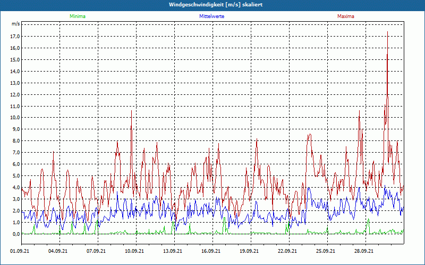The image size is (425, 265).
Task: Click the 8,0 y-axis value
Action: coord(16,140)
